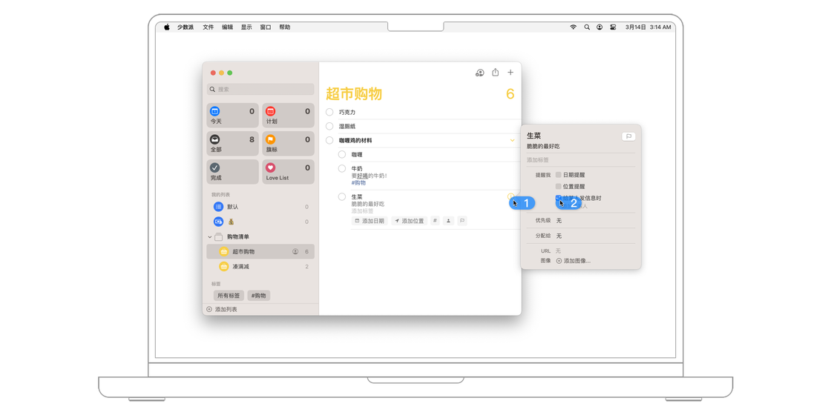Open the collaboration icon in the toolbar
Screen dimensions: 831x415
click(x=479, y=73)
